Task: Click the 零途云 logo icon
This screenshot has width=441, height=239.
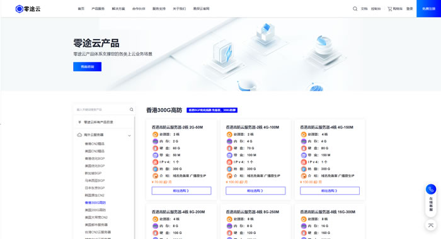Action: click(x=19, y=9)
